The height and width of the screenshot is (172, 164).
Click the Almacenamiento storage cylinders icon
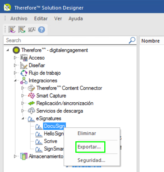click(x=24, y=156)
